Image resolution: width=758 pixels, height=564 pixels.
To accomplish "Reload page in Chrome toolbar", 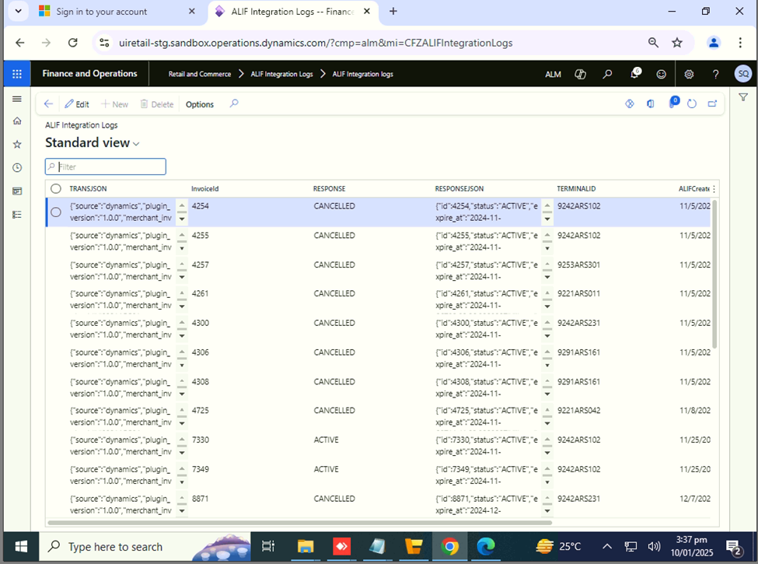I will [73, 43].
